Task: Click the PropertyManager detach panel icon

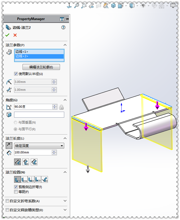Action: click(62, 19)
